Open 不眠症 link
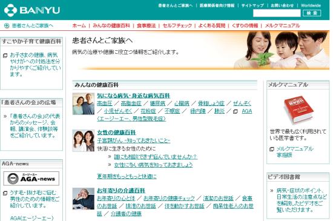333x221 pixels. [172, 111]
